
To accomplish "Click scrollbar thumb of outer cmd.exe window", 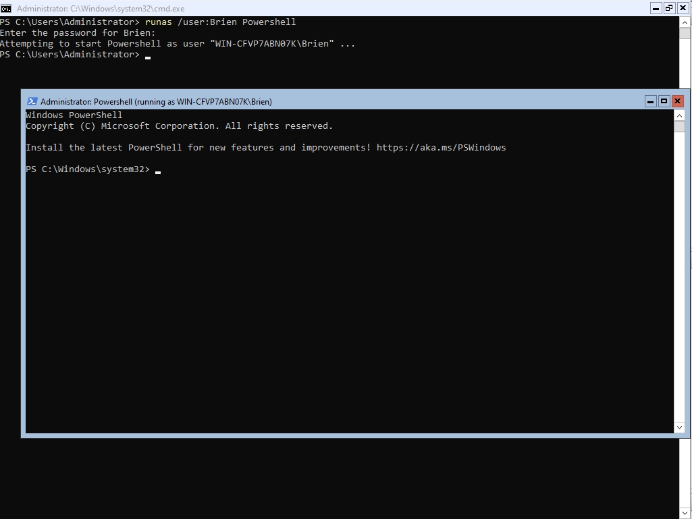I will tap(686, 34).
